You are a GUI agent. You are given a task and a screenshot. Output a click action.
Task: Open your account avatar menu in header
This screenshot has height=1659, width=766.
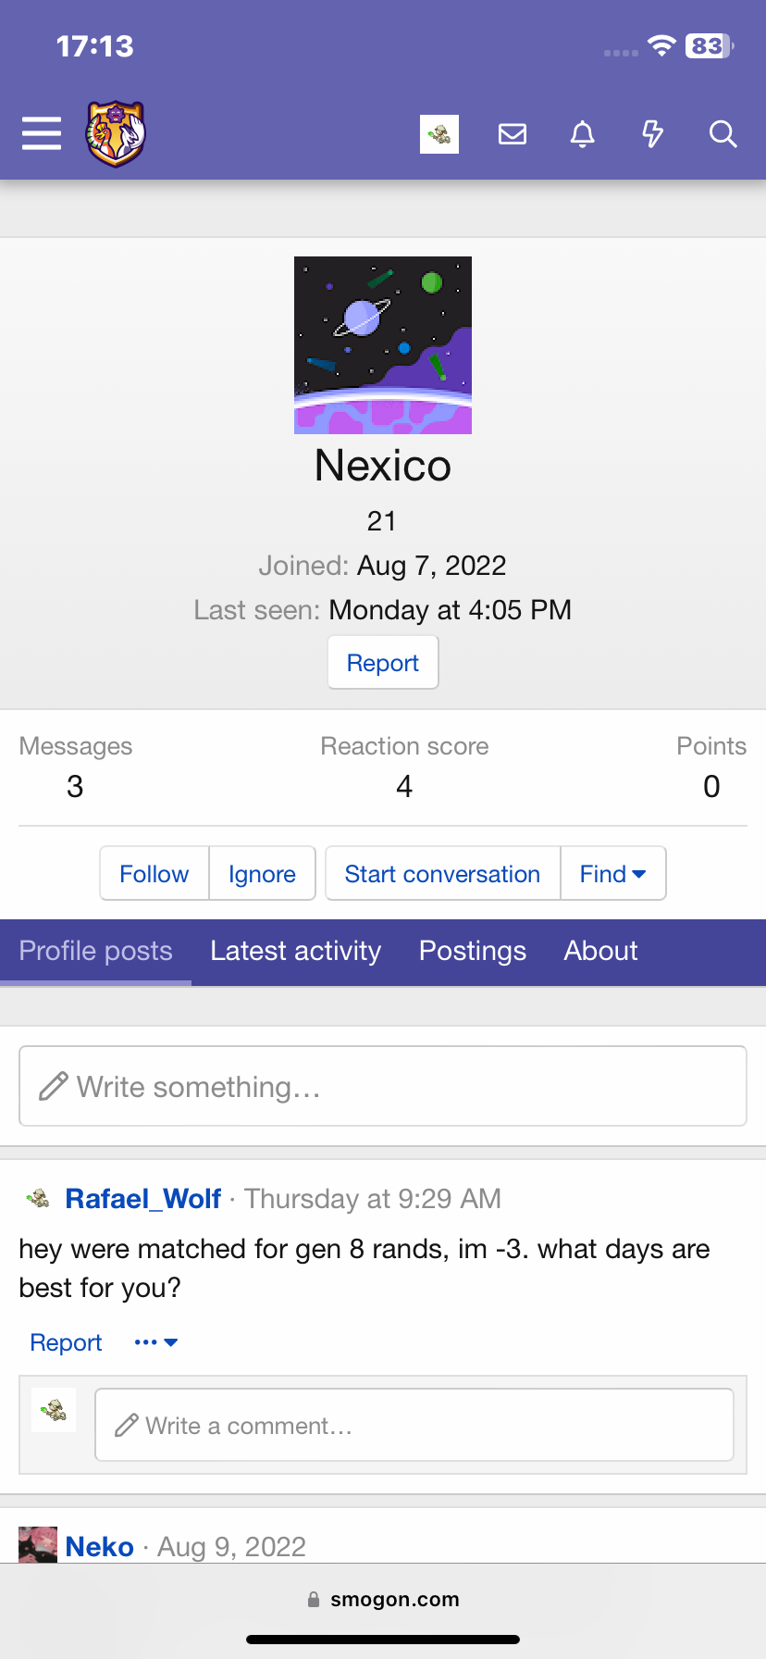tap(439, 134)
